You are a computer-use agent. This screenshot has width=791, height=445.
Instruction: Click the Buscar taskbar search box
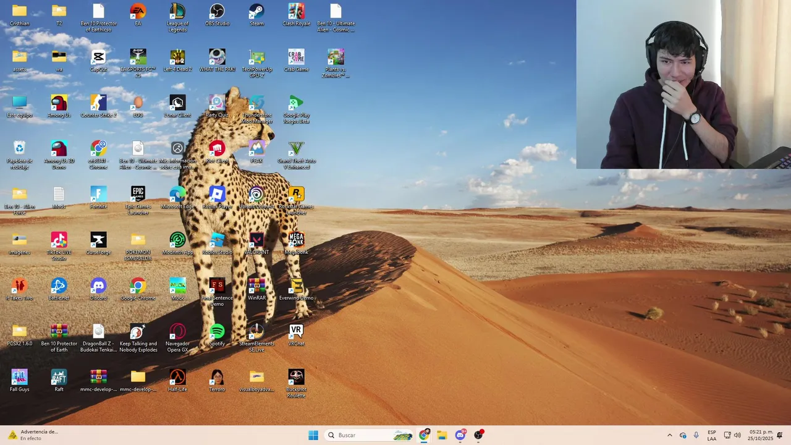click(369, 435)
